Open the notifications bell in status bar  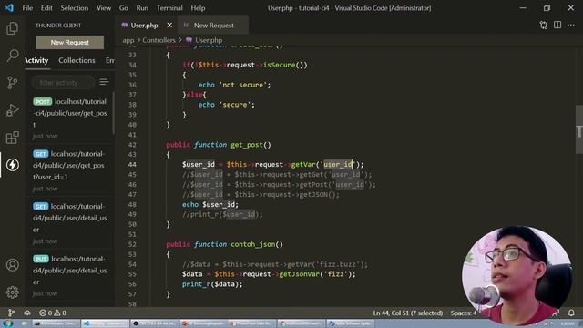coord(571,313)
